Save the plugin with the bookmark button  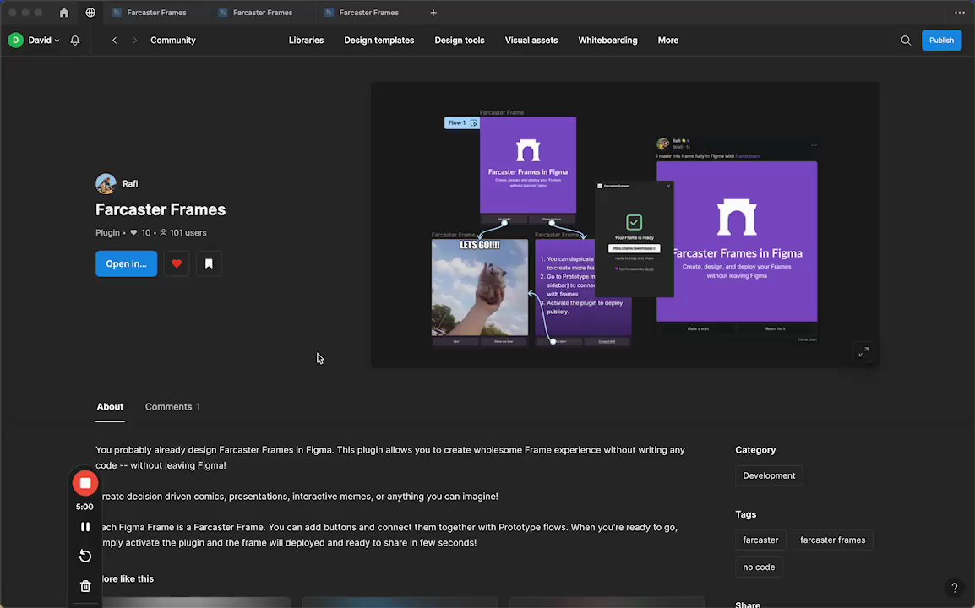[x=209, y=263]
